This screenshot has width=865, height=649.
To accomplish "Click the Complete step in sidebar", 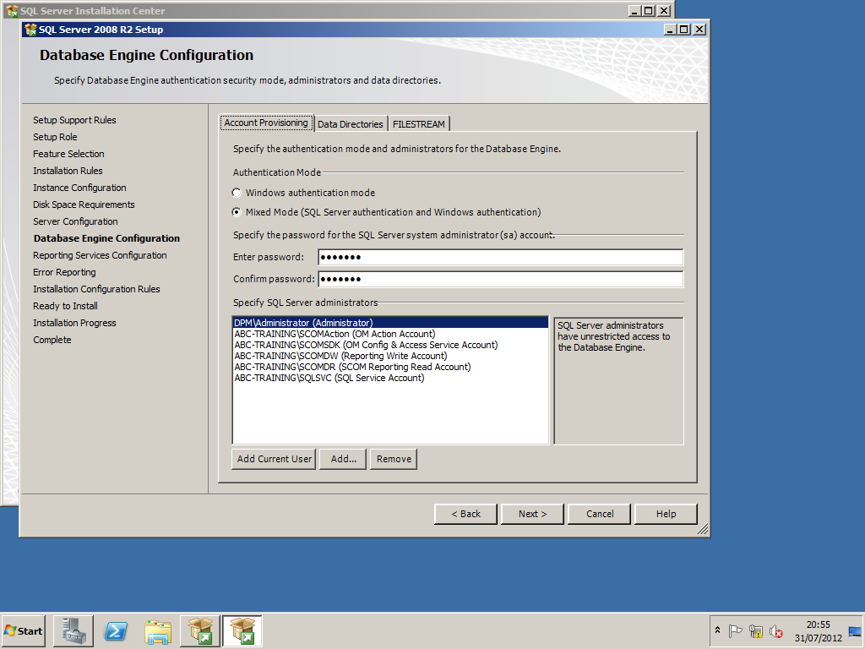I will [x=52, y=340].
